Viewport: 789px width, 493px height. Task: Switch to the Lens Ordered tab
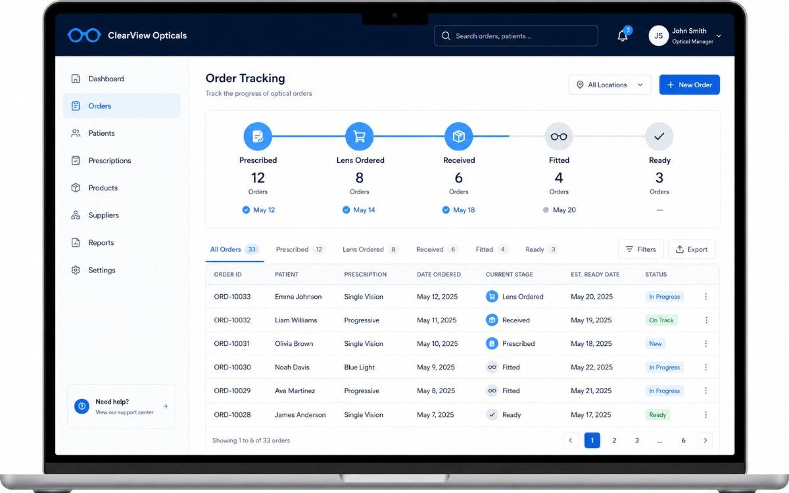pyautogui.click(x=371, y=249)
